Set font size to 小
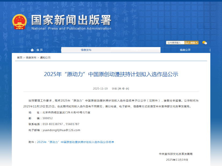 [126, 89]
